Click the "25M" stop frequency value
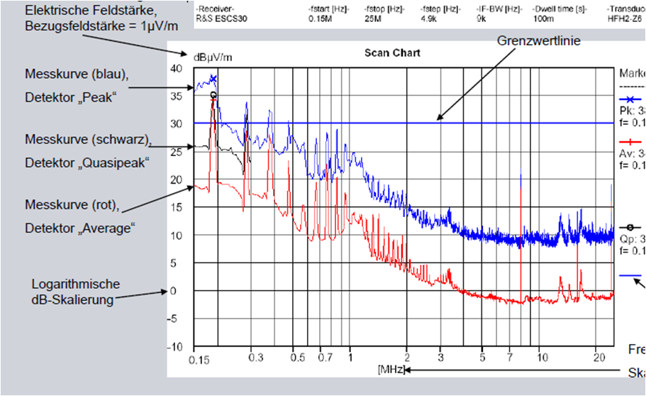Image resolution: width=646 pixels, height=396 pixels. pyautogui.click(x=373, y=18)
